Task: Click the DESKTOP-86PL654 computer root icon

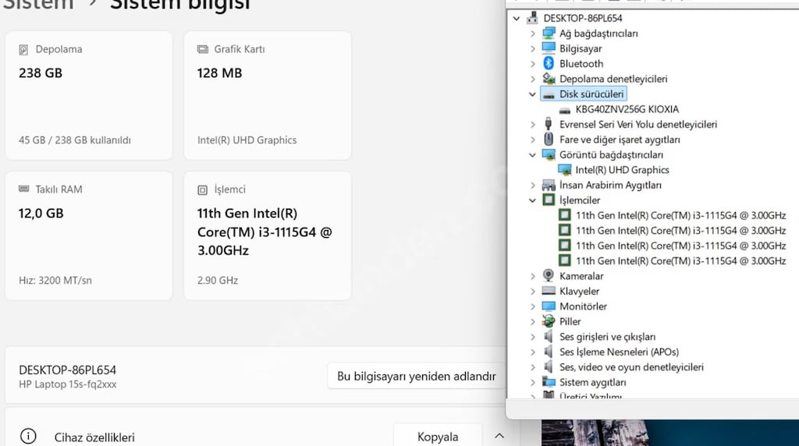Action: pos(532,18)
